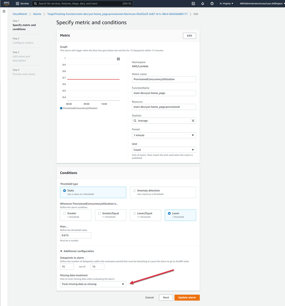Toggle the hamburger side navigation menu

pos(4,11)
